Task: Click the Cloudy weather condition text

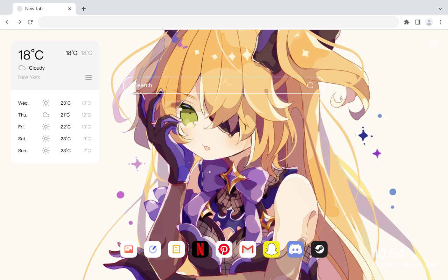Action: pyautogui.click(x=37, y=68)
